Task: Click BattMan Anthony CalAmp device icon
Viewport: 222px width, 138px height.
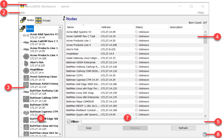Action: (x=26, y=92)
